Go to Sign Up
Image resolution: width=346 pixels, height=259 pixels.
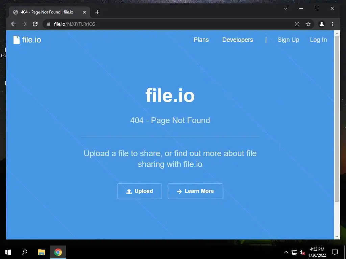[288, 40]
